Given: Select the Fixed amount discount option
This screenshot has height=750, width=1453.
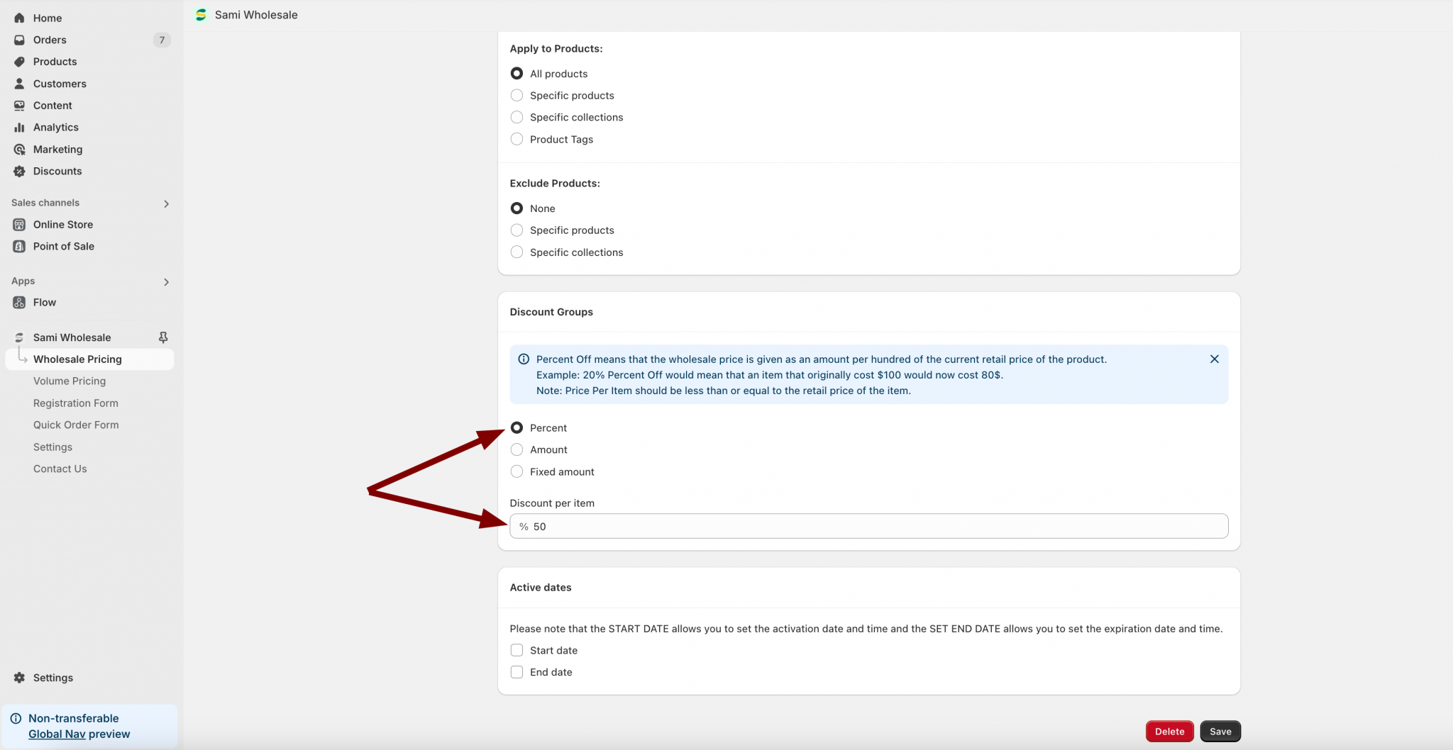Looking at the screenshot, I should (516, 472).
